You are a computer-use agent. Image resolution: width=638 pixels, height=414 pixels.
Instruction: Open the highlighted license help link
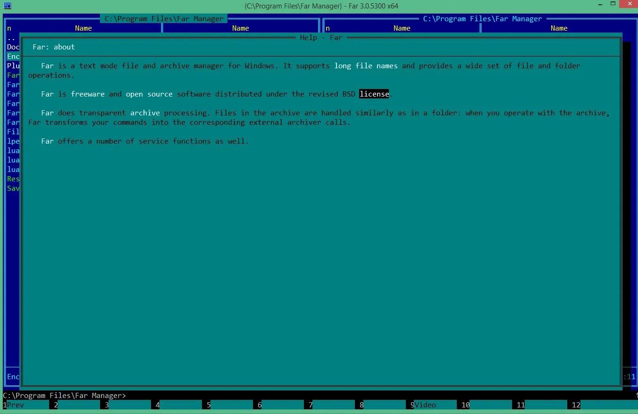pos(374,94)
